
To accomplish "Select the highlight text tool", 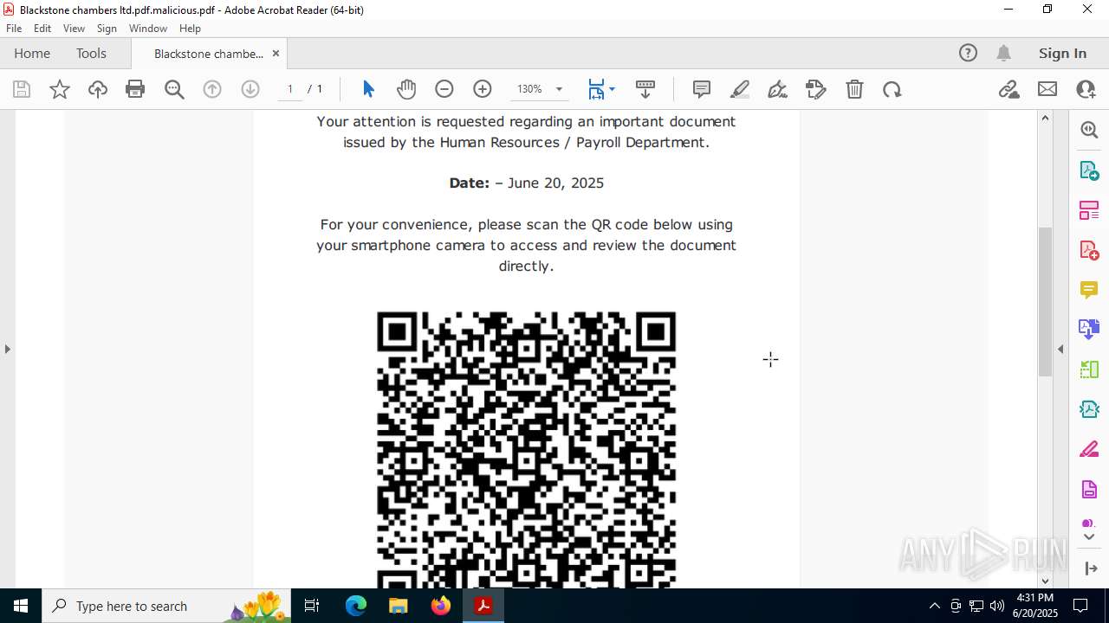I will tap(740, 89).
